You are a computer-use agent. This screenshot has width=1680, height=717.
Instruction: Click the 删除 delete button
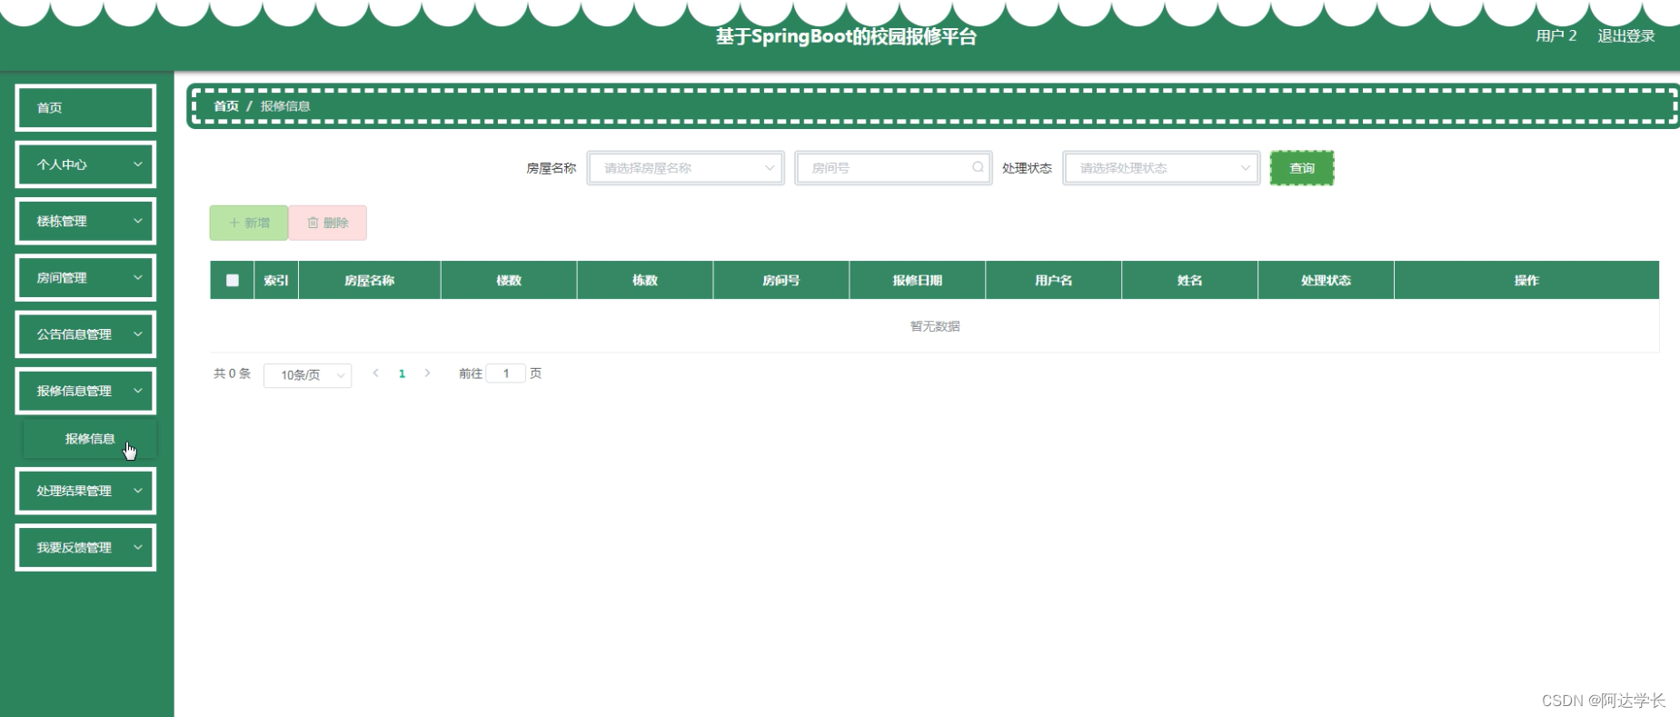coord(328,223)
